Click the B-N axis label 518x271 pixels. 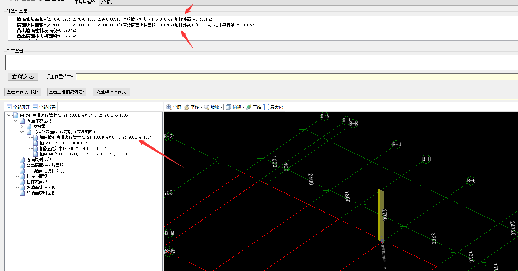(x=325, y=116)
